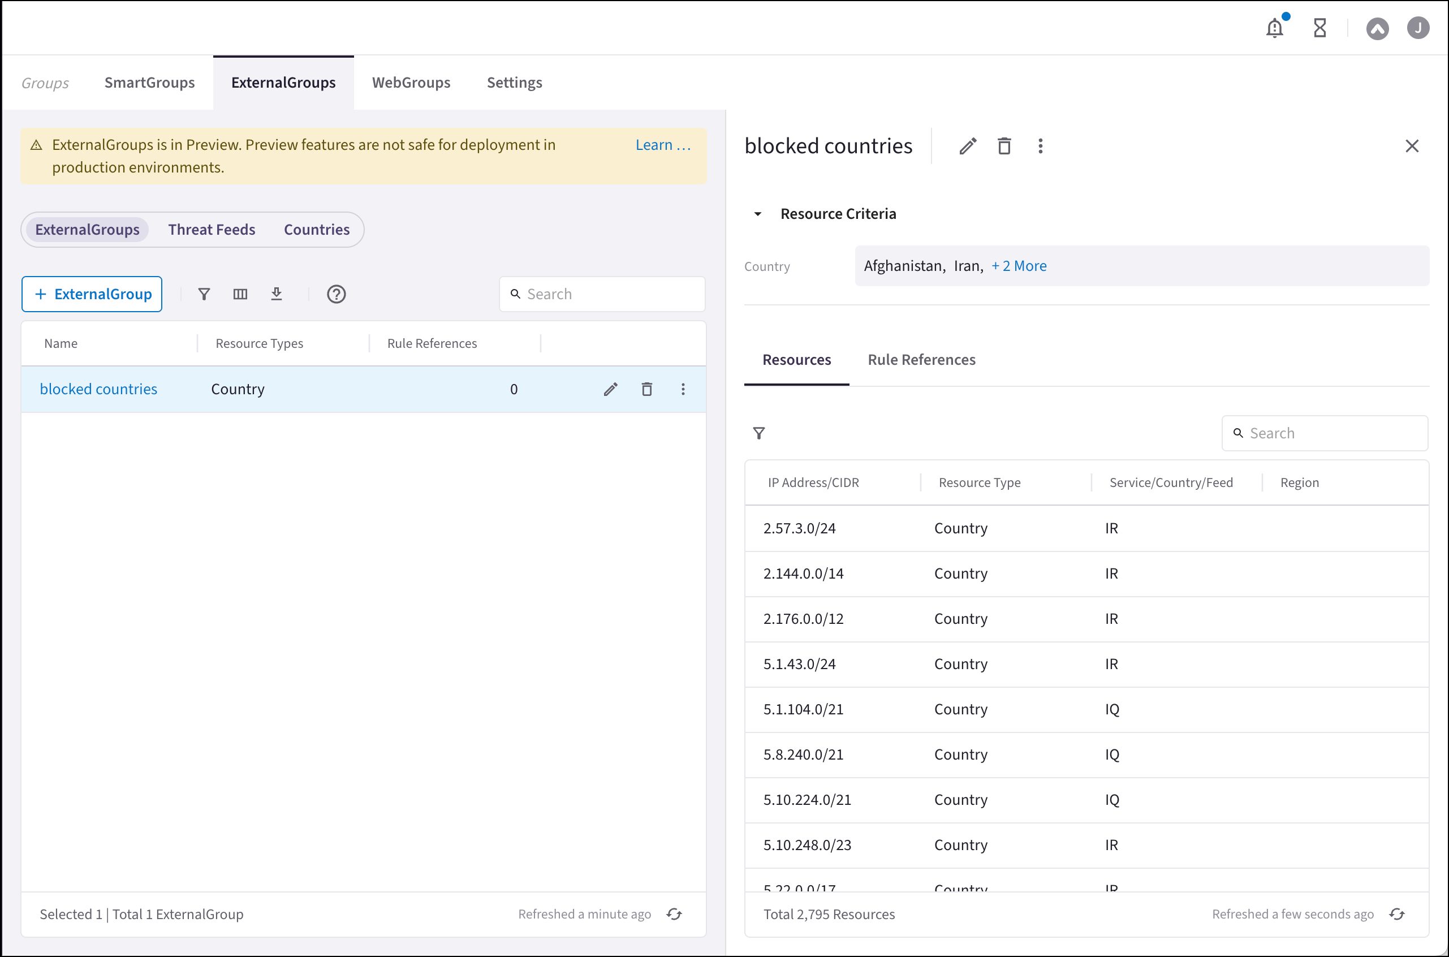Open the blocked countries link
This screenshot has height=957, width=1449.
click(x=98, y=389)
